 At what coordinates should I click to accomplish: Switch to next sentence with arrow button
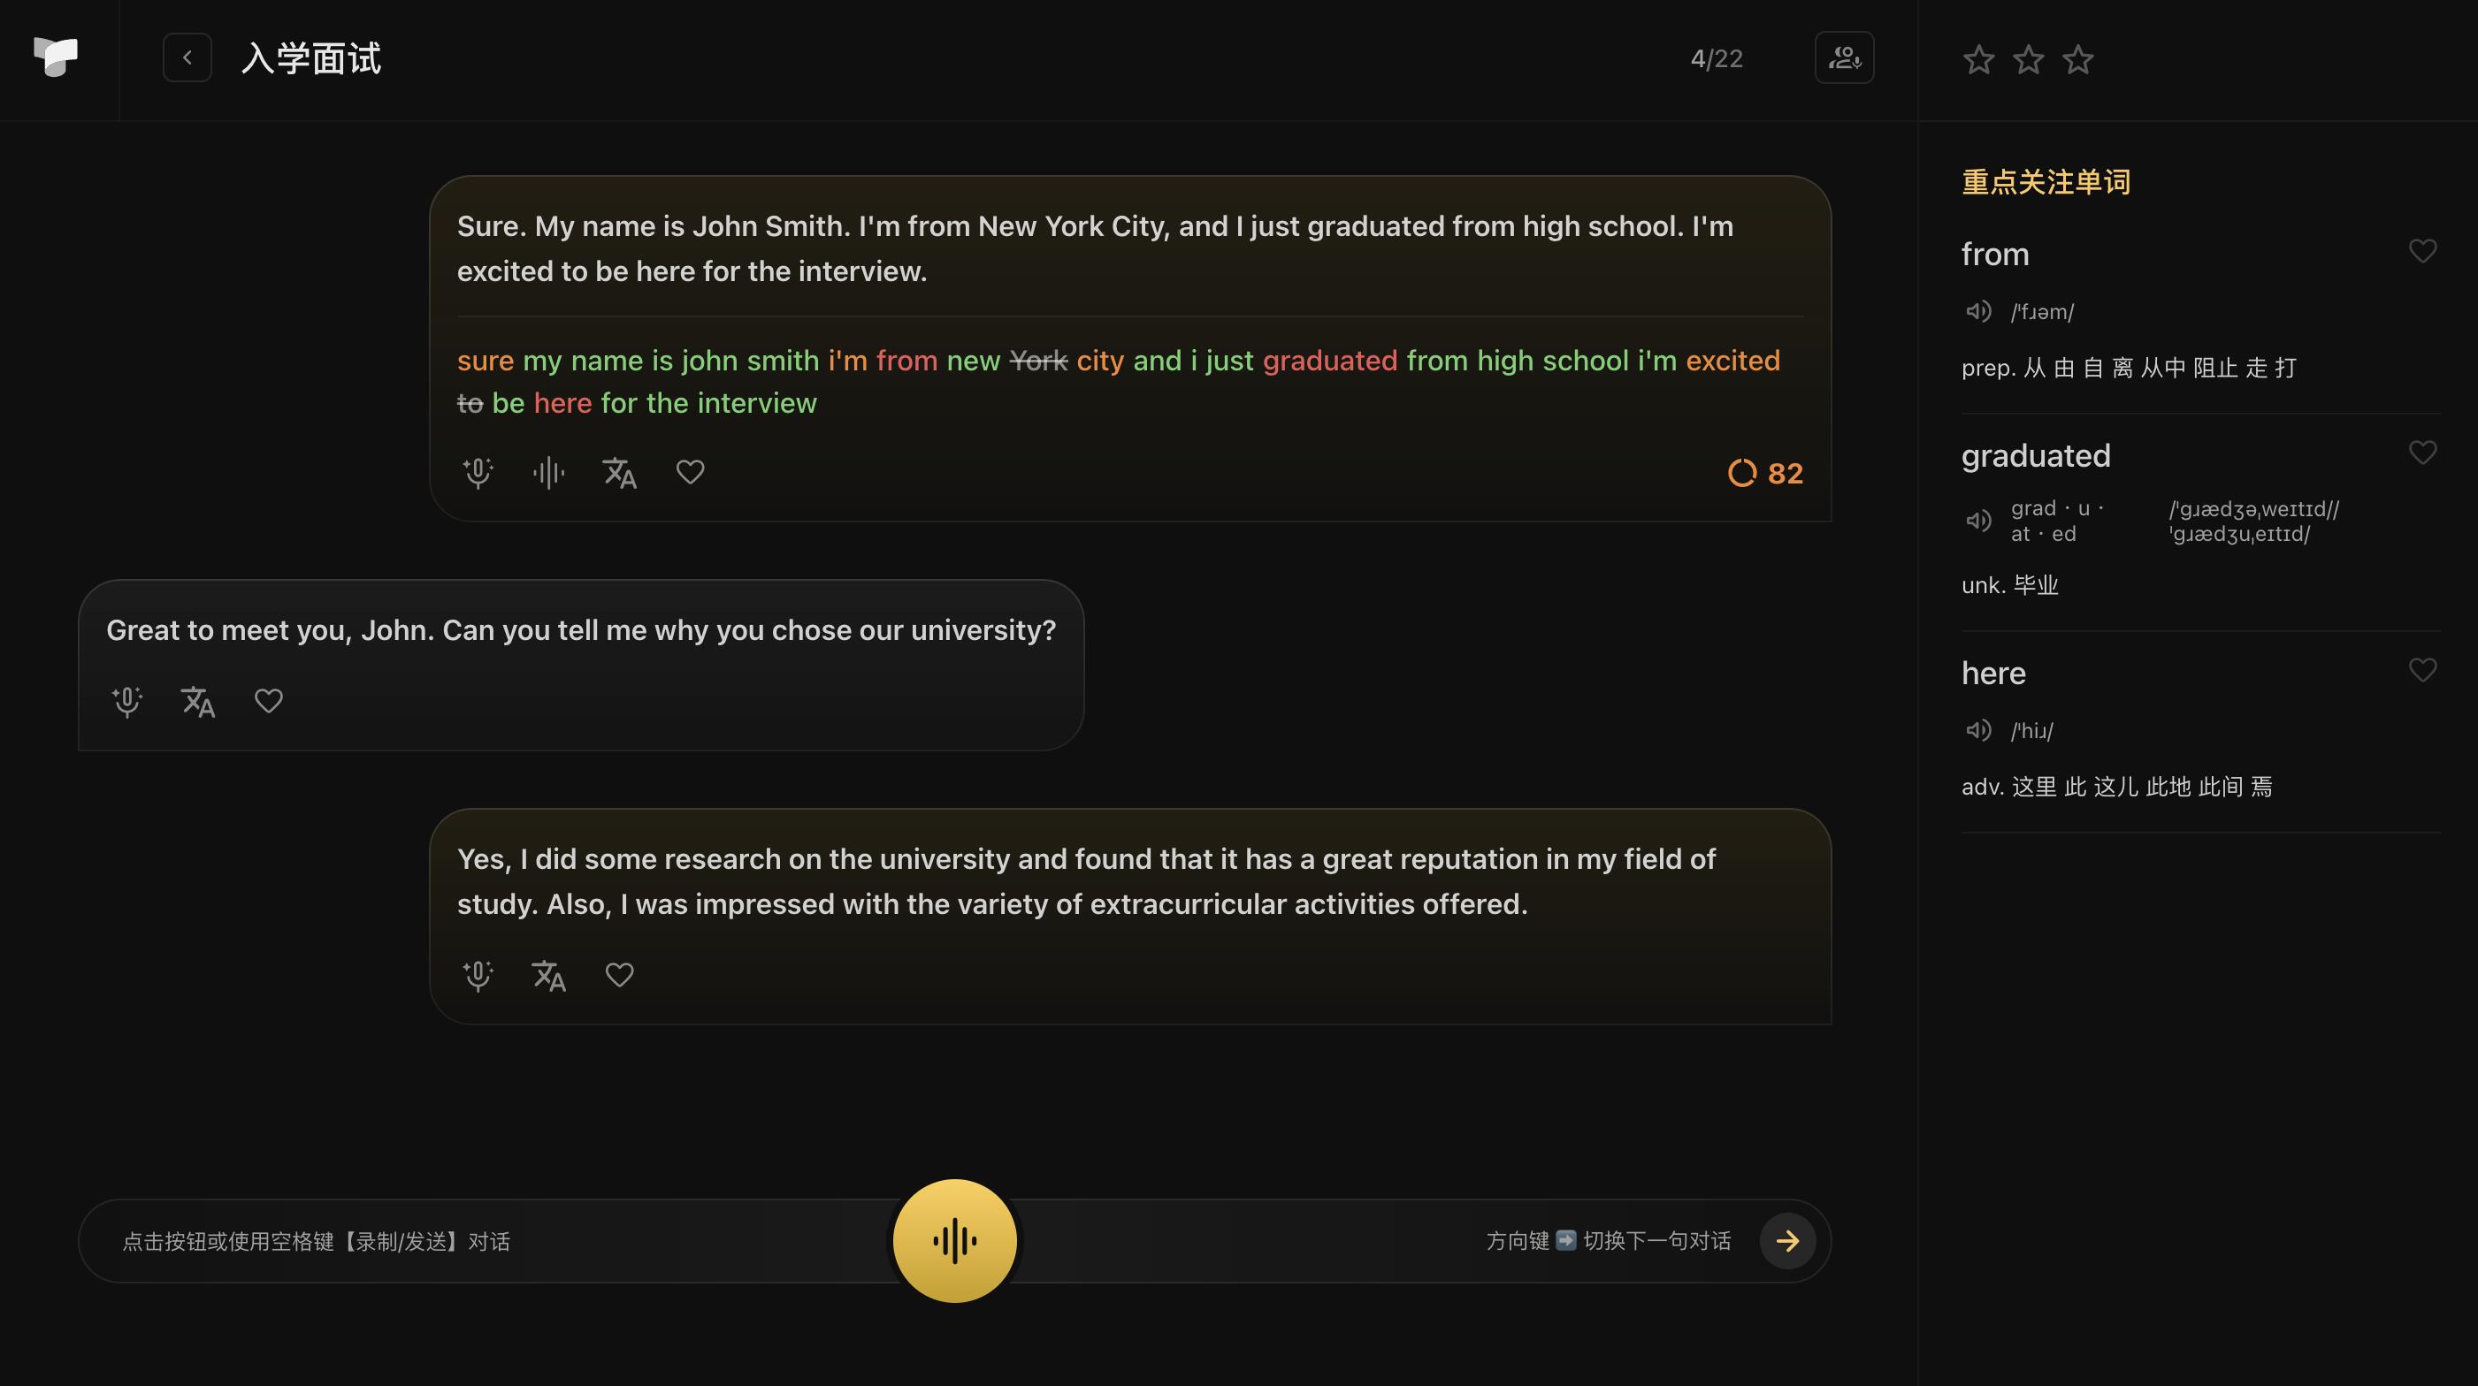(x=1787, y=1241)
